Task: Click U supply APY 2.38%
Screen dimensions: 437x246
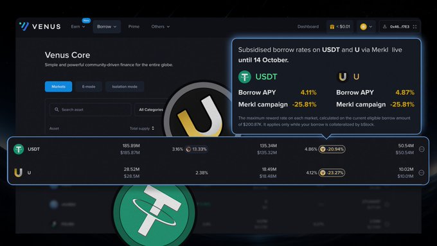Action: click(202, 173)
